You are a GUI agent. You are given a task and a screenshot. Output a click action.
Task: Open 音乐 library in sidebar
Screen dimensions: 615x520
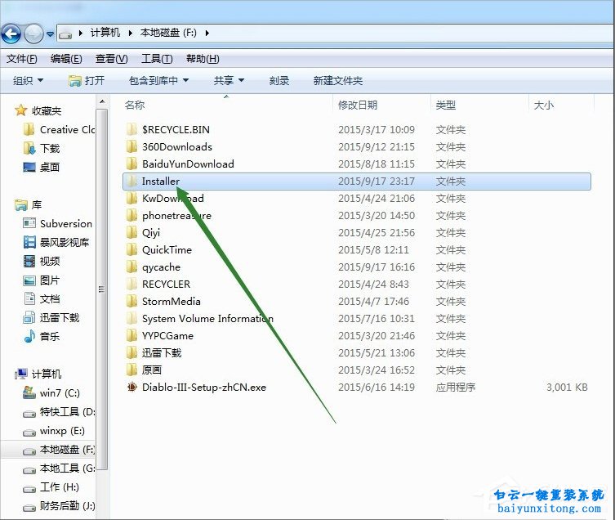(42, 337)
